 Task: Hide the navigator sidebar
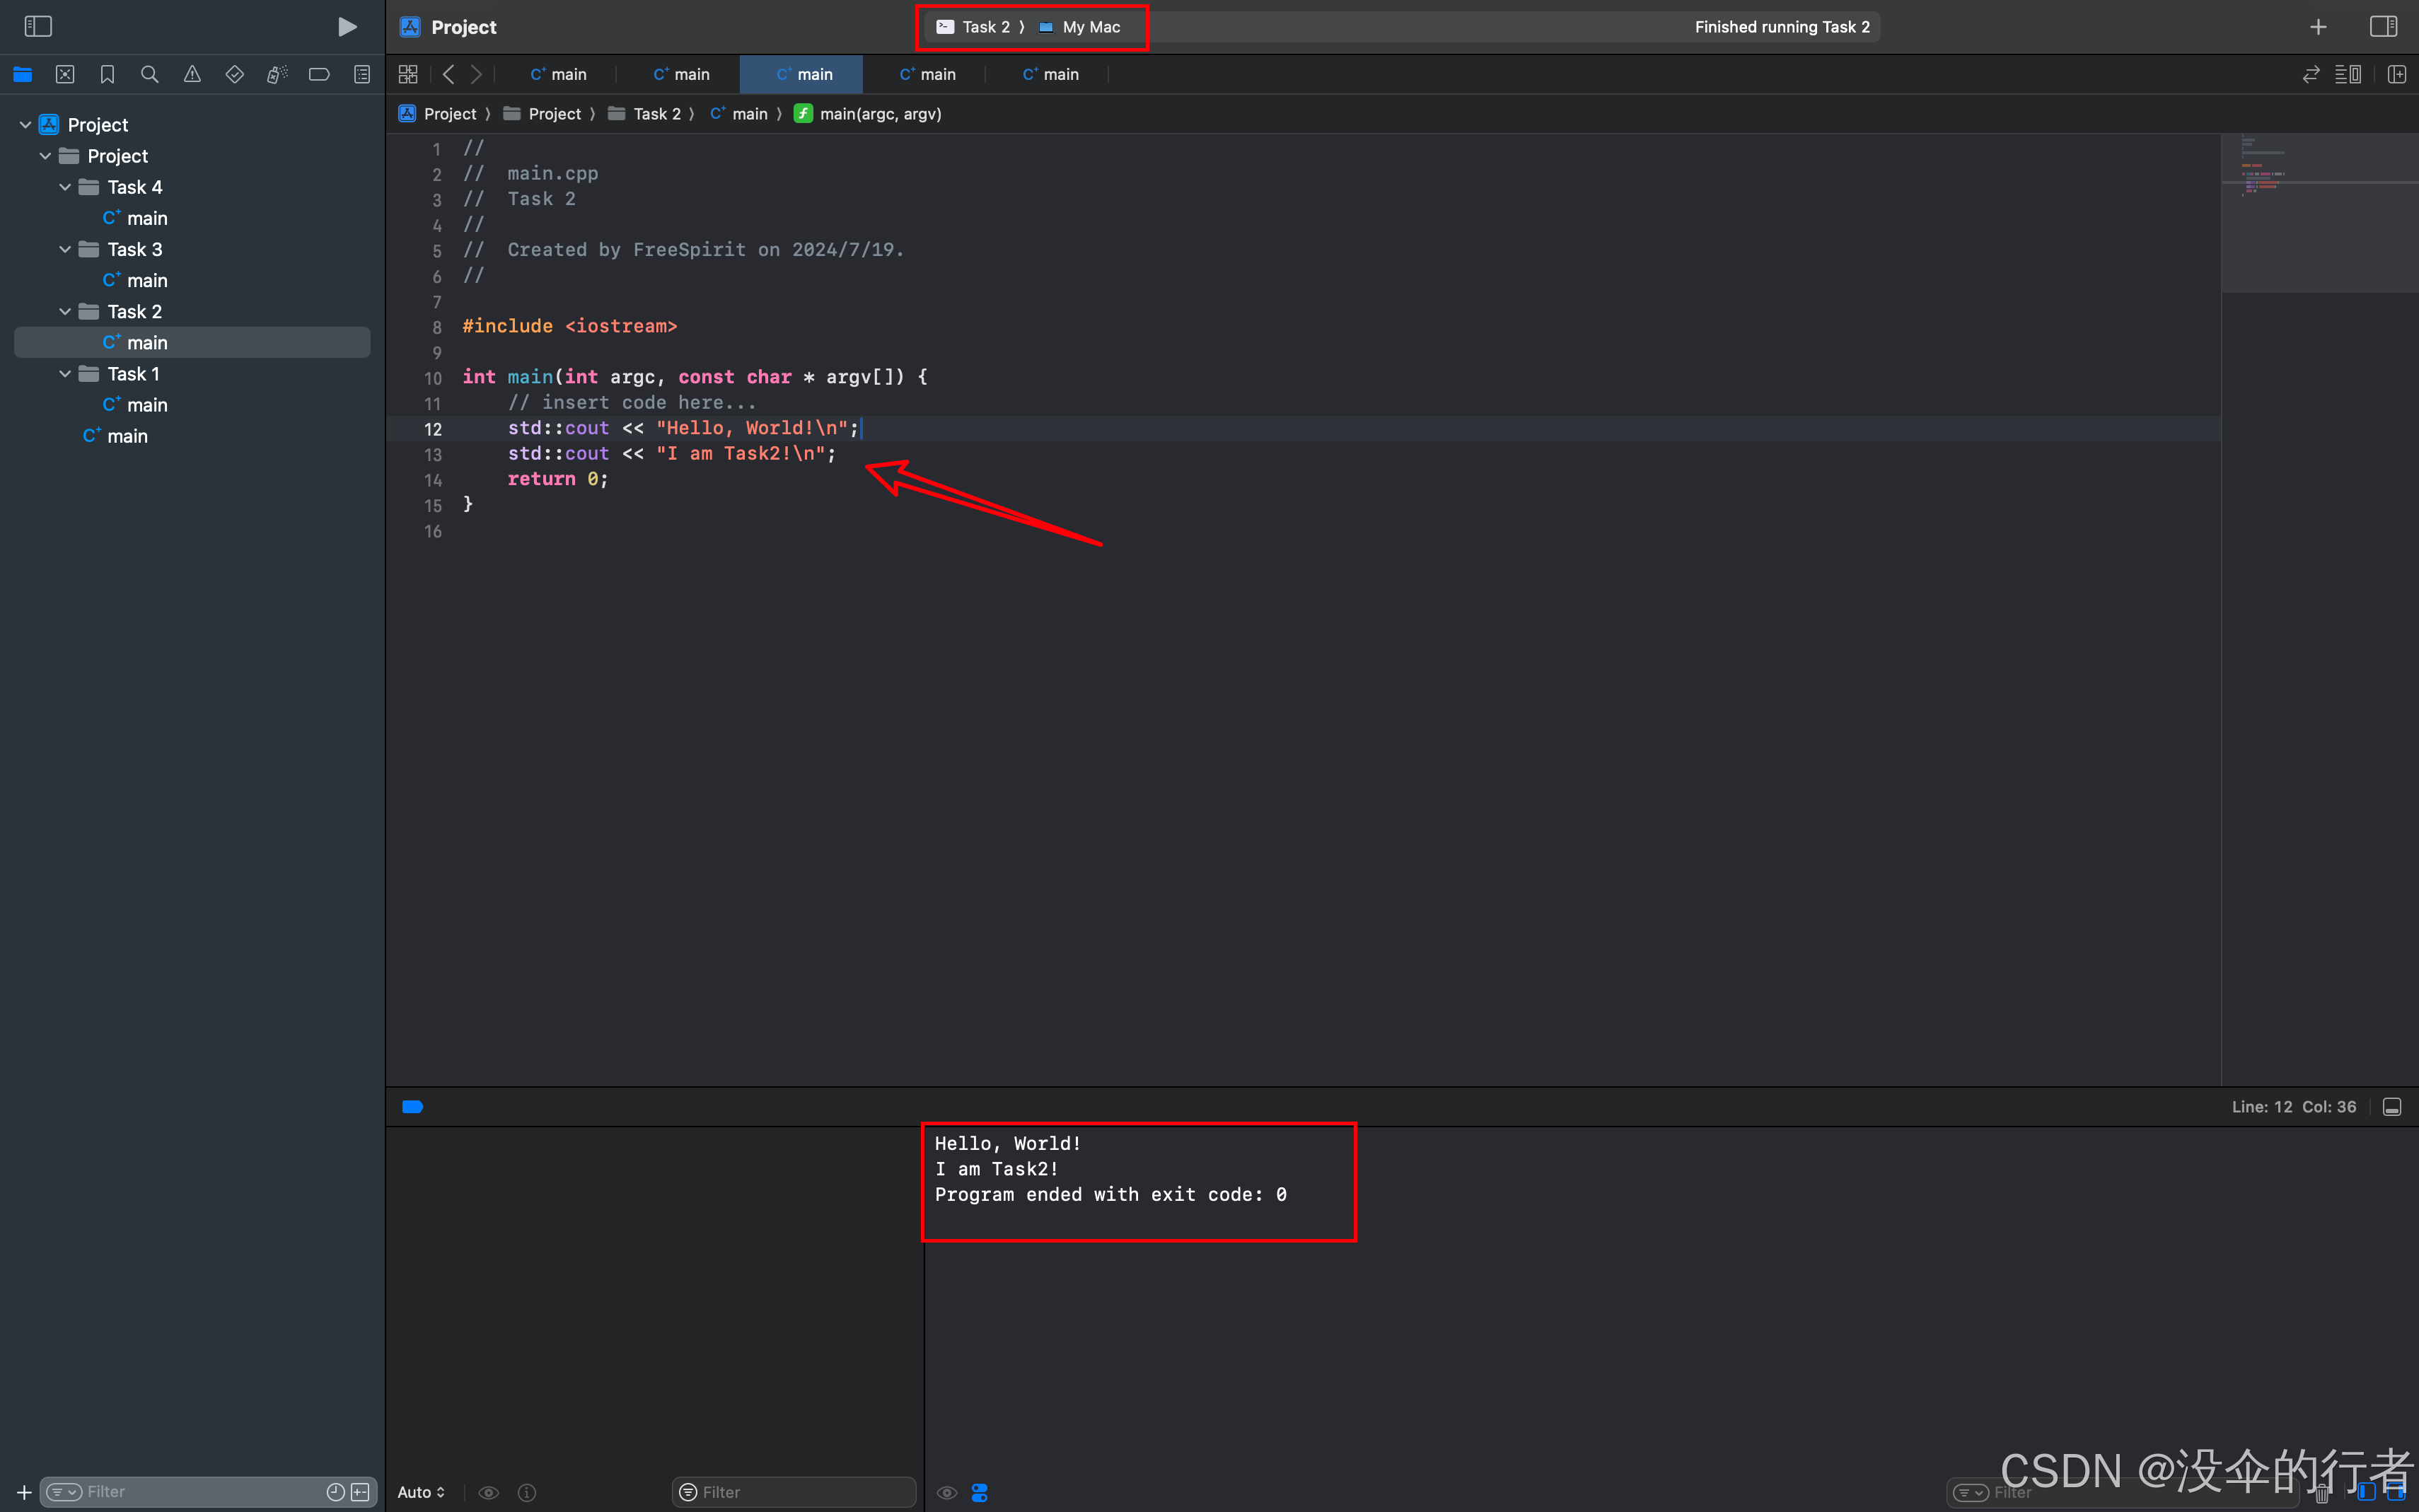coord(37,26)
